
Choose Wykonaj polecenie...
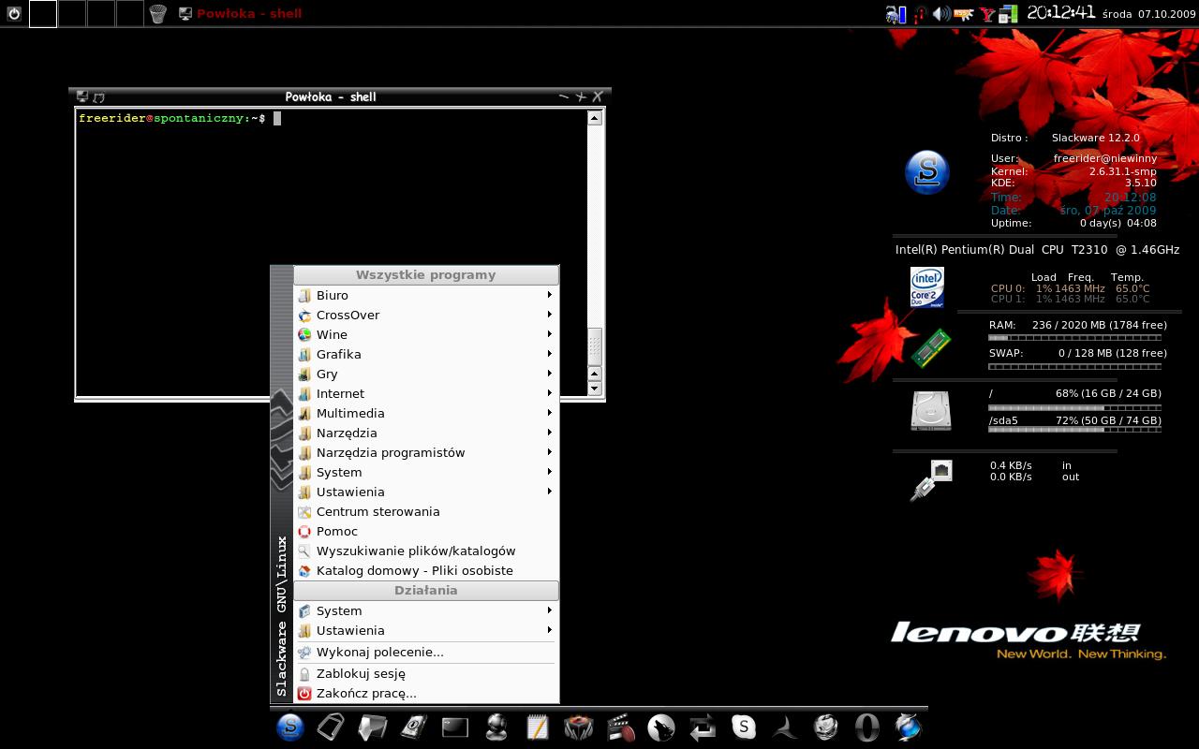pos(426,652)
